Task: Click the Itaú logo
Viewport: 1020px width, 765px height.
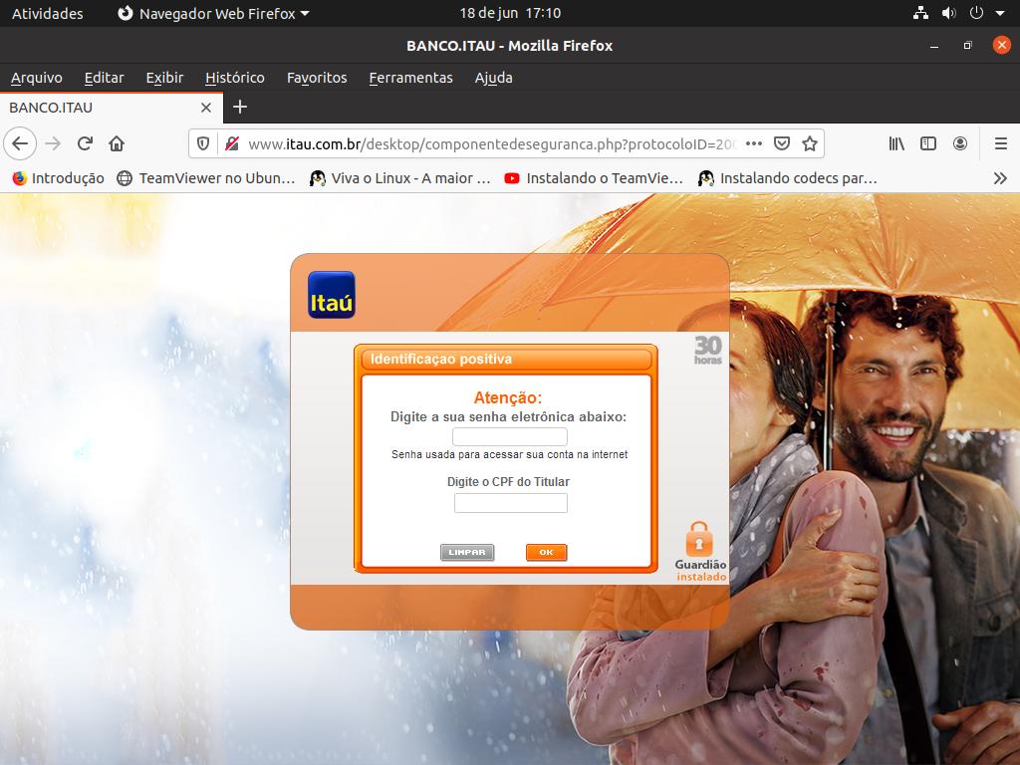Action: pos(331,295)
